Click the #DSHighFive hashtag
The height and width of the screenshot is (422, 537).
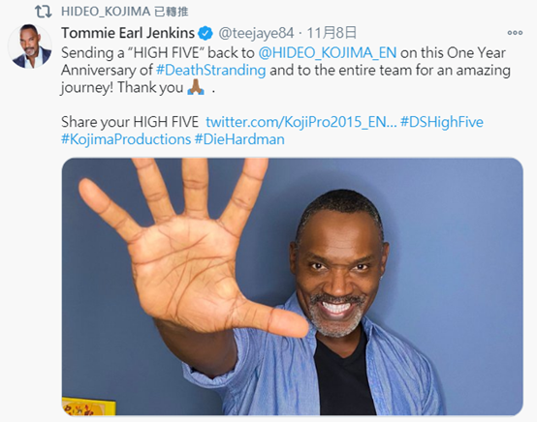pos(442,122)
